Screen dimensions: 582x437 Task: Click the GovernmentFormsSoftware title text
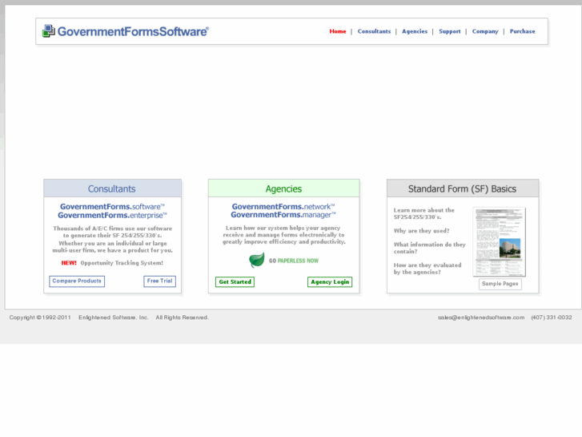(133, 31)
